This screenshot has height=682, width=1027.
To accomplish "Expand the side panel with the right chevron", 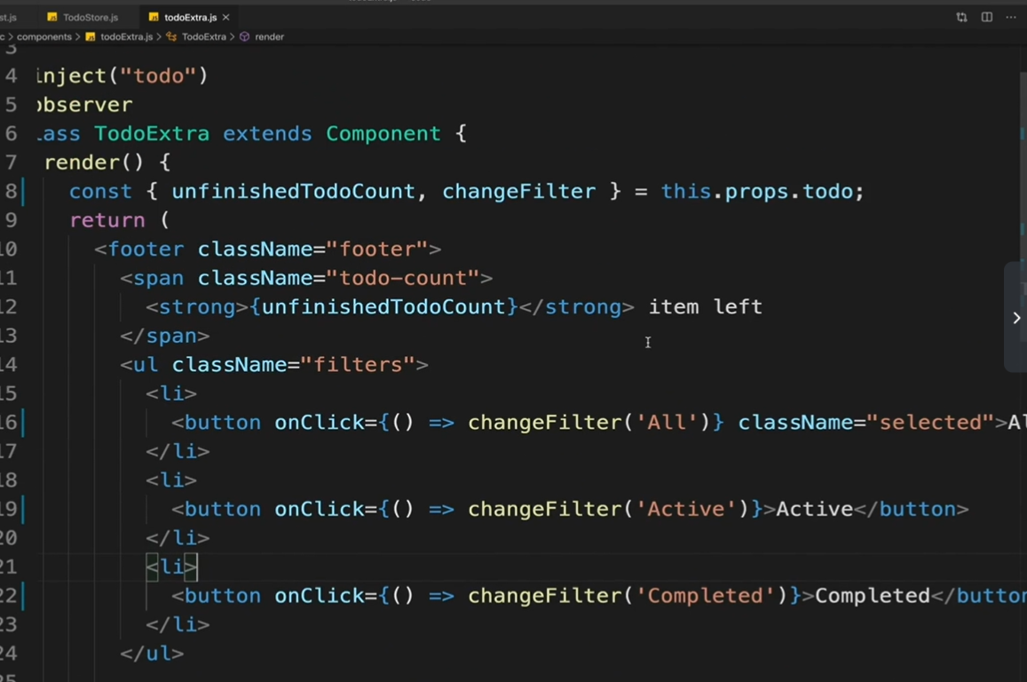I will pos(1015,318).
